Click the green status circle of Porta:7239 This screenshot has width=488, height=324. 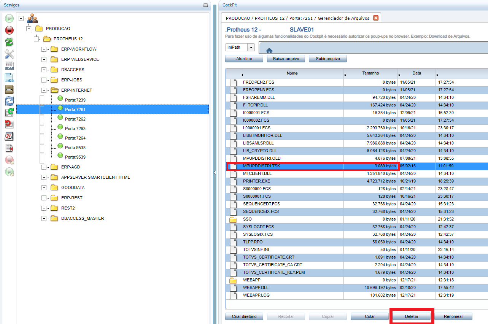coord(60,98)
